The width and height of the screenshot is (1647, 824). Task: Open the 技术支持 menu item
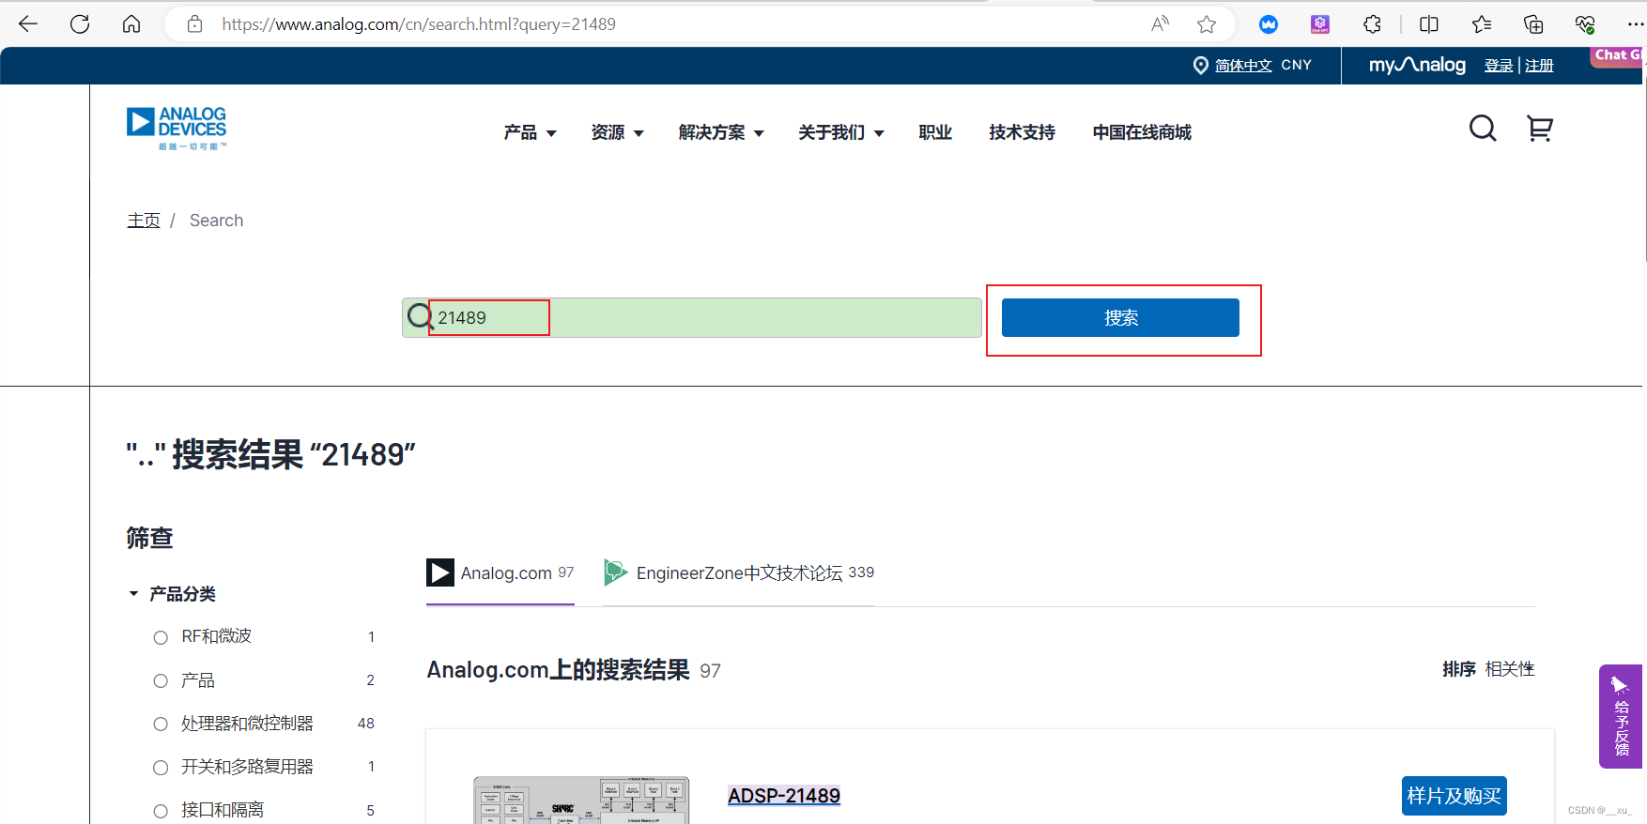tap(1022, 132)
